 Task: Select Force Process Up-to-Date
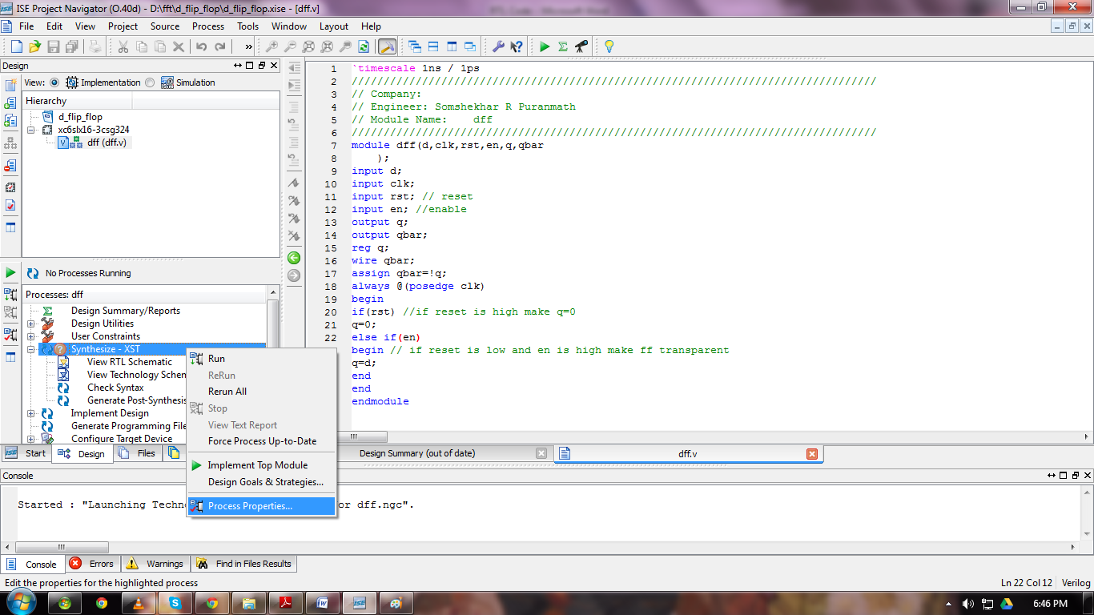261,441
